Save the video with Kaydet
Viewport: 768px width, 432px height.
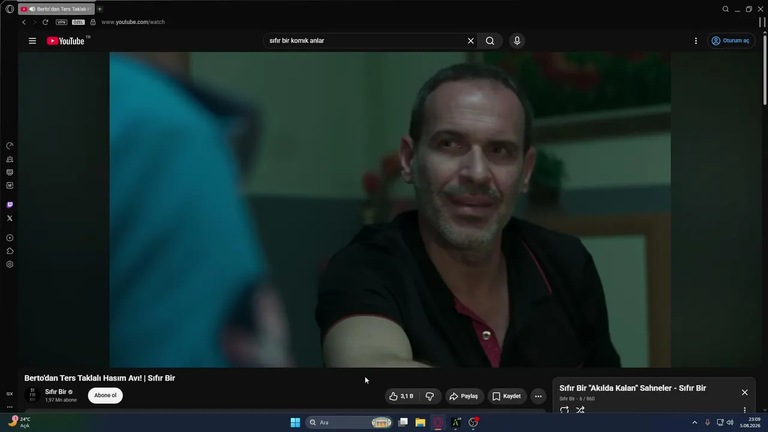pyautogui.click(x=506, y=396)
